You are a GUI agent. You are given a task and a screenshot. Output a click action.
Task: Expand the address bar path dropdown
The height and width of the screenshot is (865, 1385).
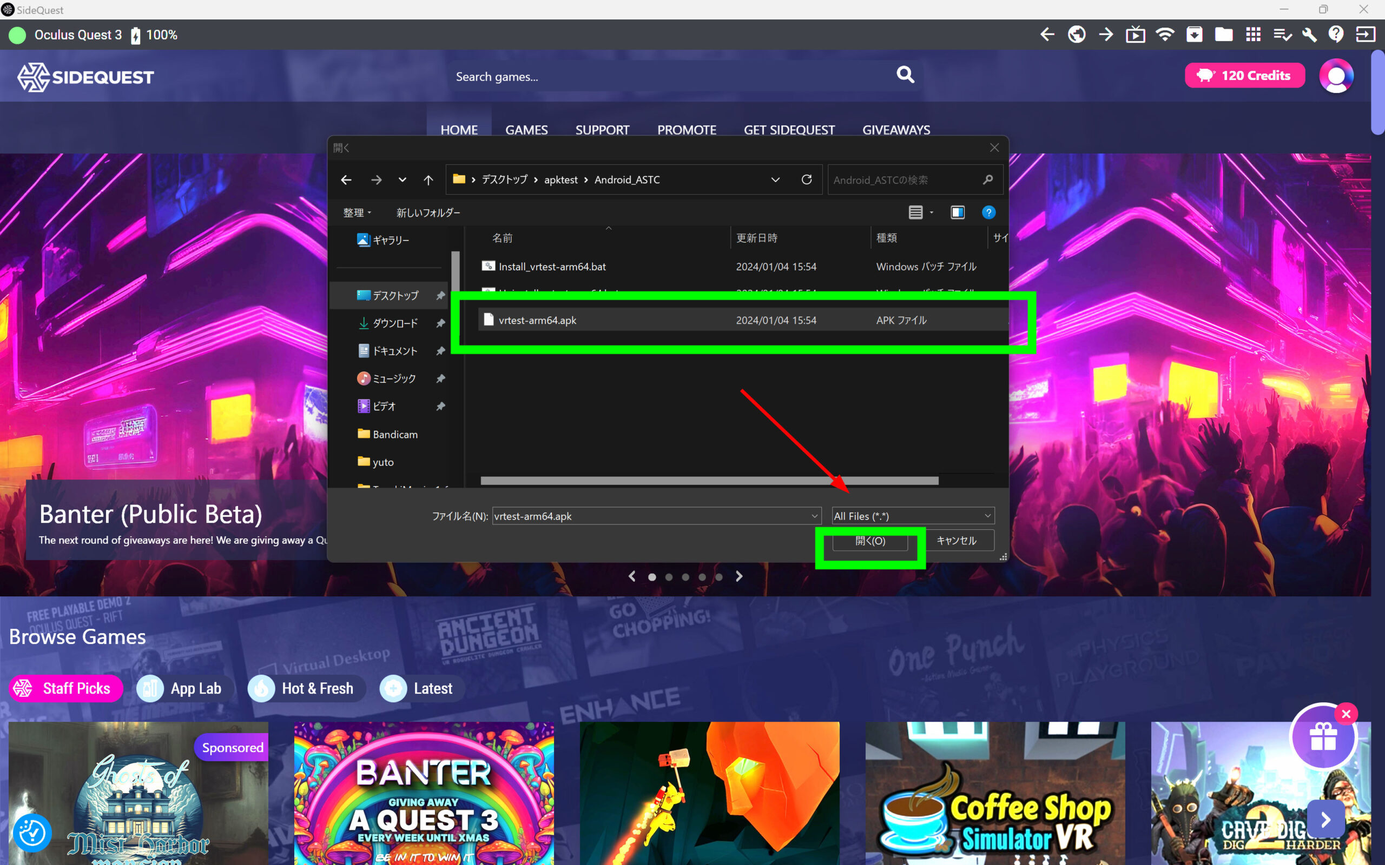click(x=775, y=179)
